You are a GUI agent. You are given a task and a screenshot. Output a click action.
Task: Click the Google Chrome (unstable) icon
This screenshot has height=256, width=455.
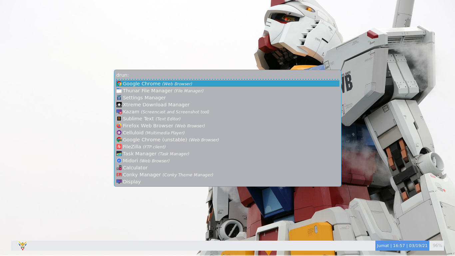[x=119, y=140]
